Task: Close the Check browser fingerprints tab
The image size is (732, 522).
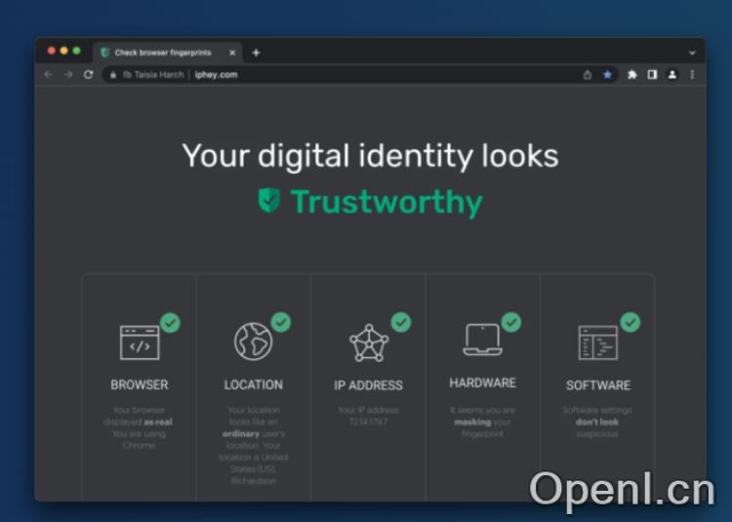Action: tap(232, 53)
